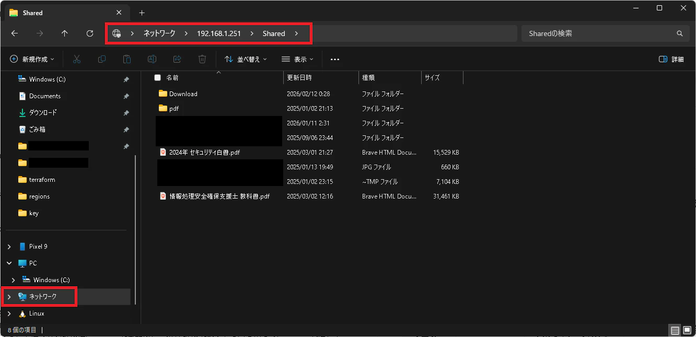The height and width of the screenshot is (337, 696).
Task: Refresh the Shared folder view
Action: pos(90,33)
